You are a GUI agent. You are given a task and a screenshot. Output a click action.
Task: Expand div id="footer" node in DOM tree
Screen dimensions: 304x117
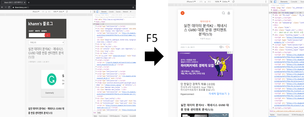pyautogui.click(x=96, y=53)
